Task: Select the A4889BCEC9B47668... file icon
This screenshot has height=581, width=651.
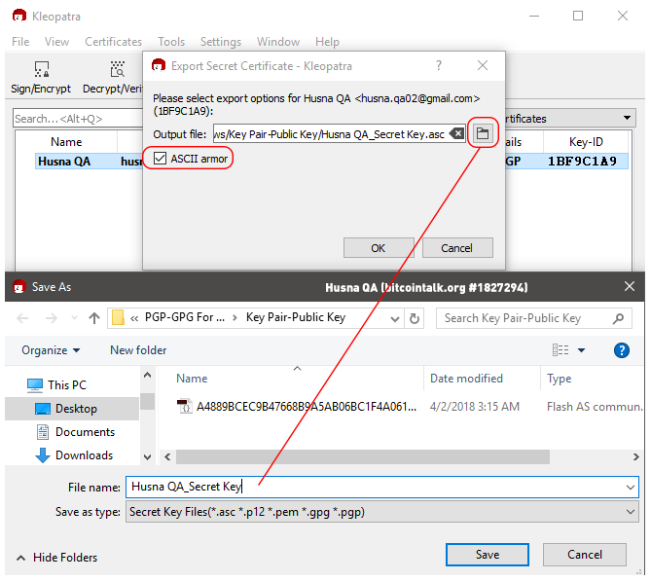Action: tap(184, 406)
